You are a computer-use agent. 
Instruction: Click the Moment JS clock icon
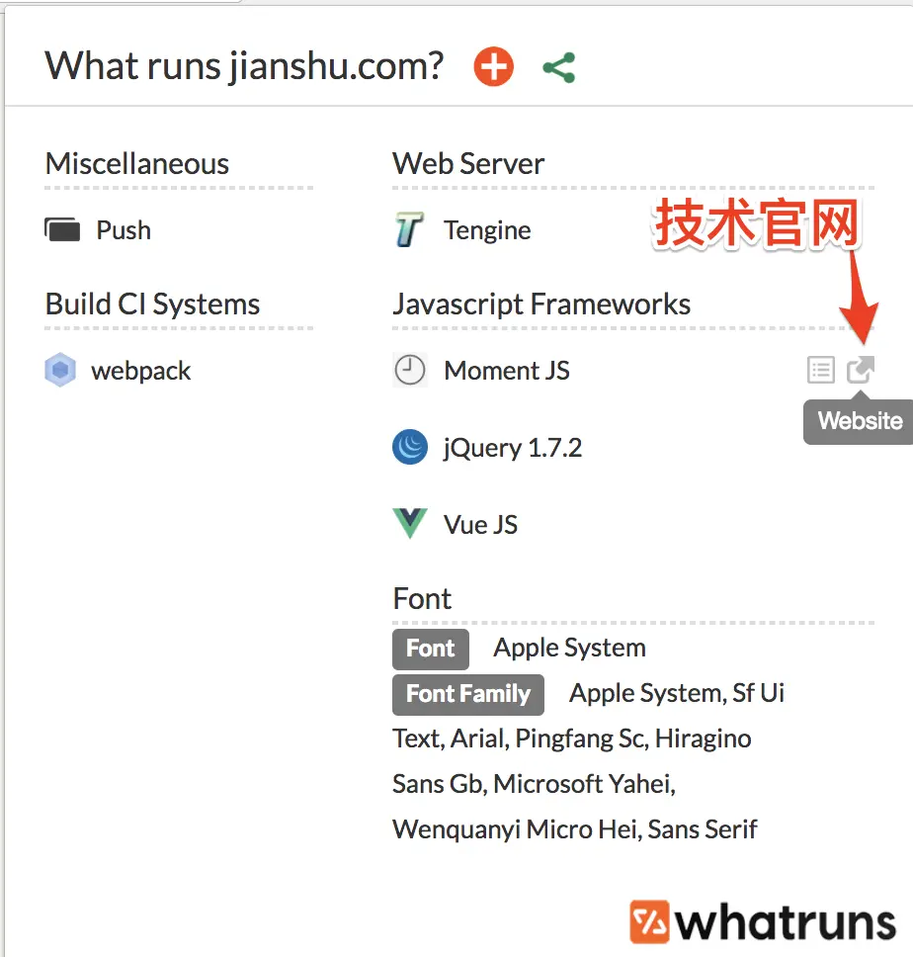410,370
